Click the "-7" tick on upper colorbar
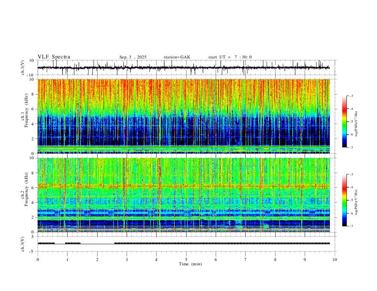Screen dimensions: 377x291 pyautogui.click(x=351, y=147)
